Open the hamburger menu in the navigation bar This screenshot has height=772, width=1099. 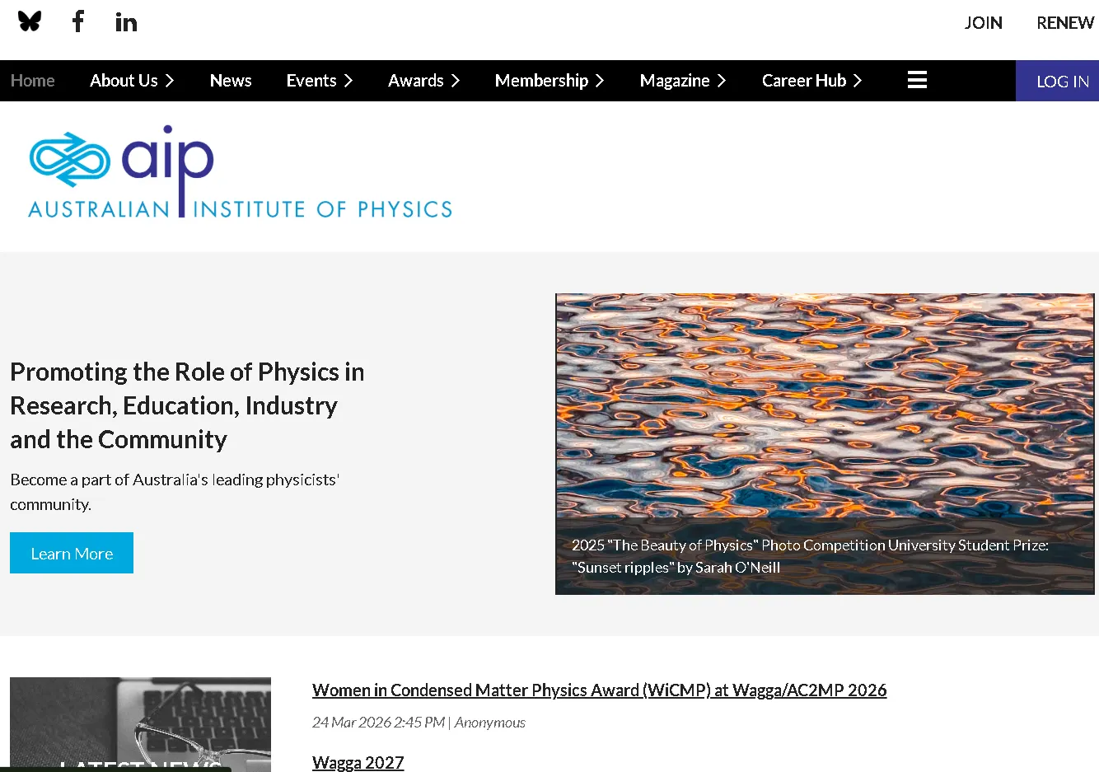917,80
